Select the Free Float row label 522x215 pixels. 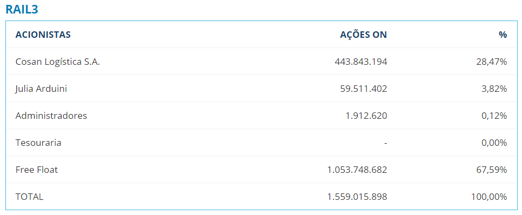[37, 170]
